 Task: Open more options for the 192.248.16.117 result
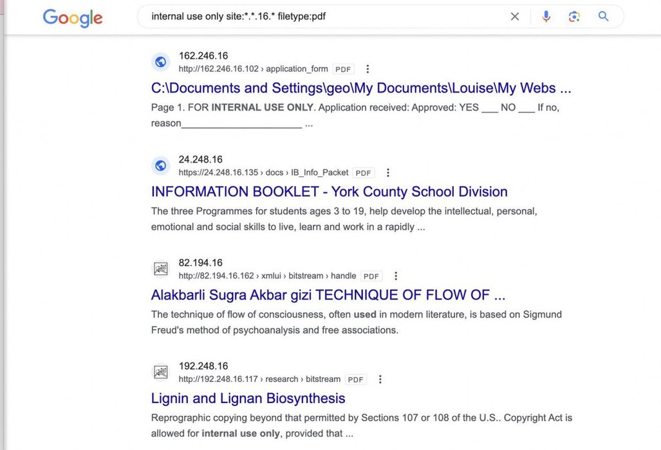[x=380, y=379]
